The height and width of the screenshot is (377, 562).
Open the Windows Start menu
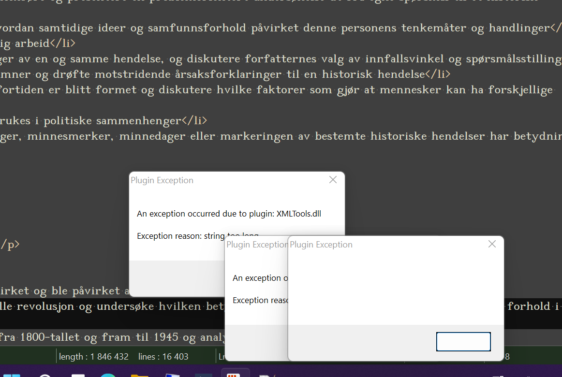point(12,375)
